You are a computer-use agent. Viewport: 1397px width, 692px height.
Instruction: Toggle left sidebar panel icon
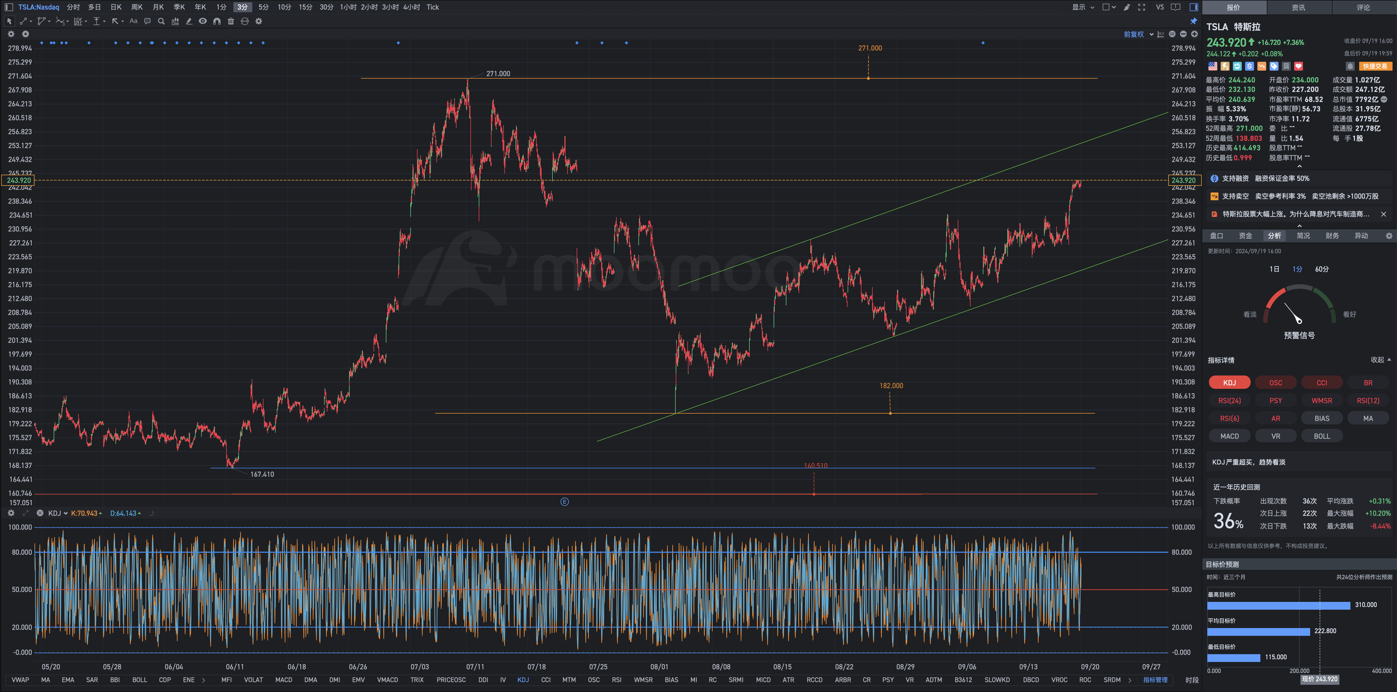click(9, 7)
